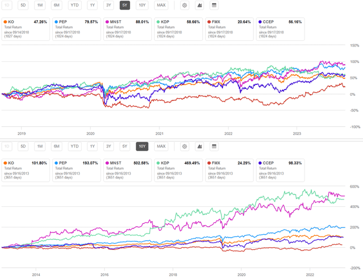Select active 5Y range on top chart
Screen dimensions: 363x280
click(x=125, y=5)
